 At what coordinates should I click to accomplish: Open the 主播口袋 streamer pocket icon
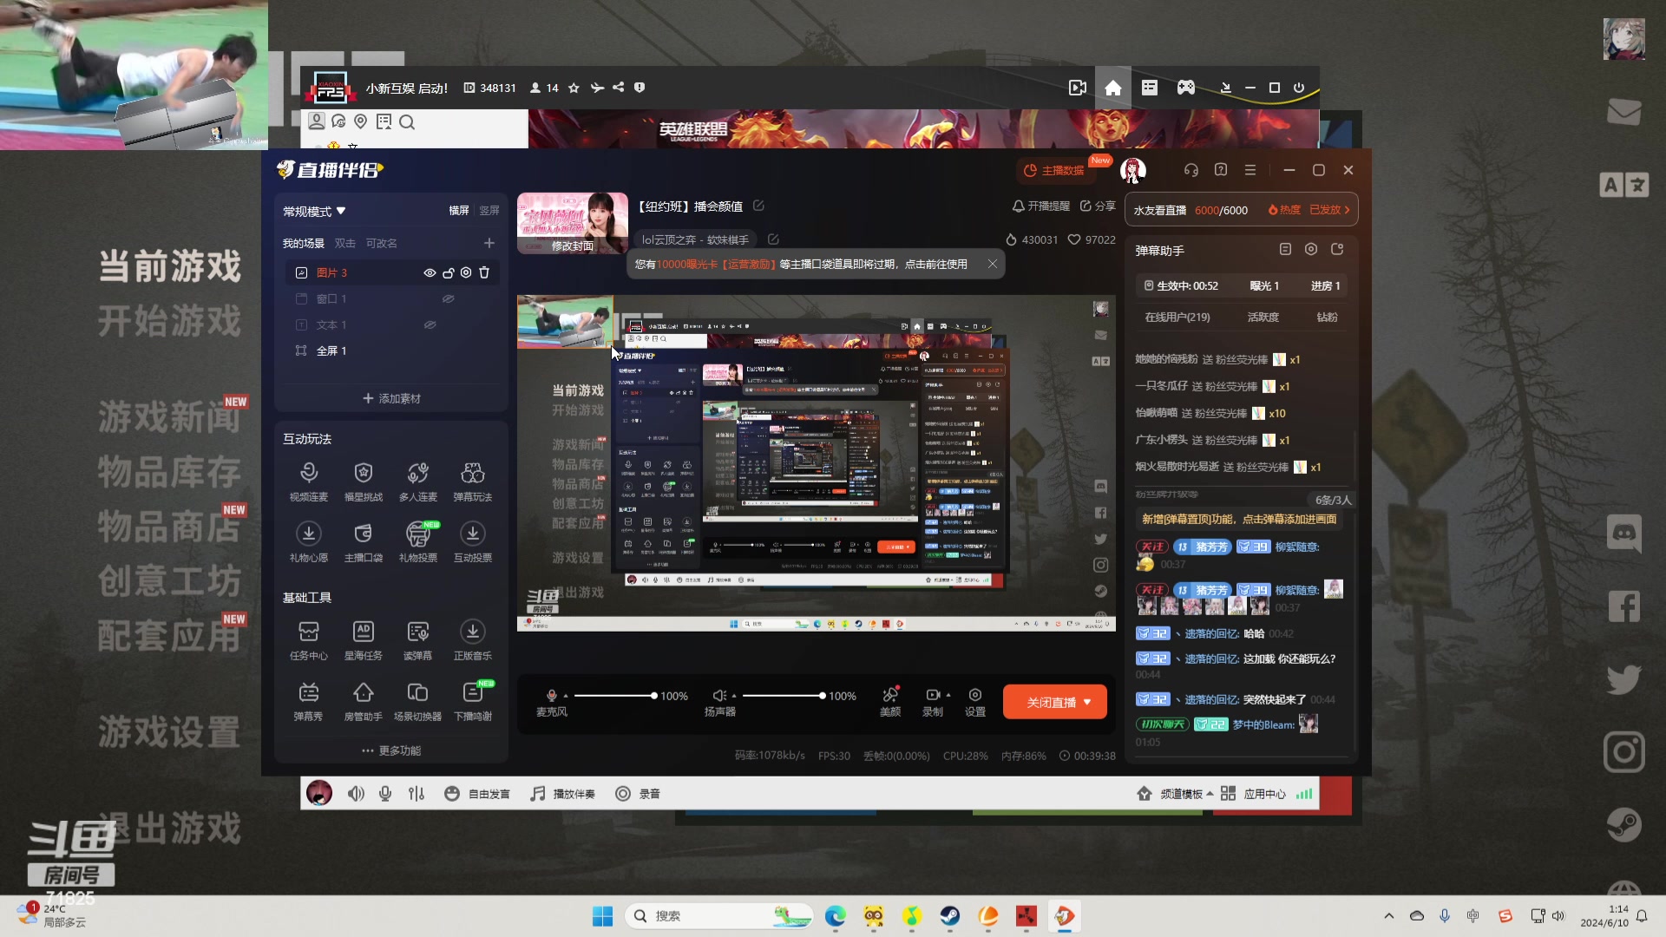tap(364, 542)
